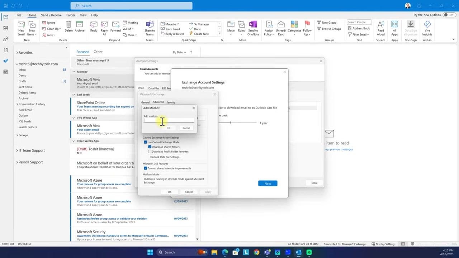Click the Reply All icon

tap(104, 28)
